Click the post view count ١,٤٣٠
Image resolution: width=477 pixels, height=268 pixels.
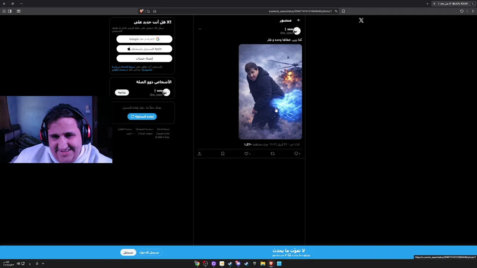coord(248,144)
